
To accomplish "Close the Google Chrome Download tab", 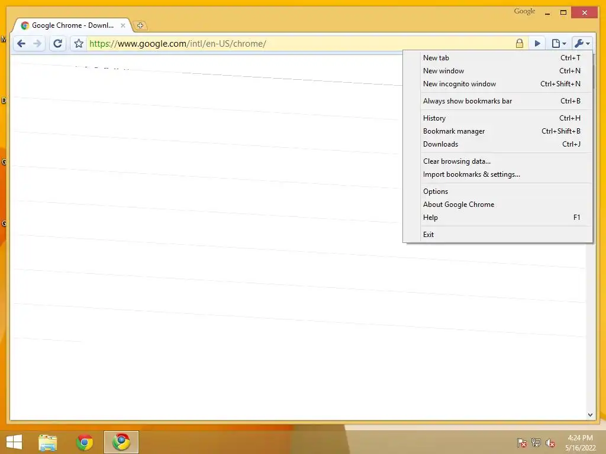I will 123,25.
